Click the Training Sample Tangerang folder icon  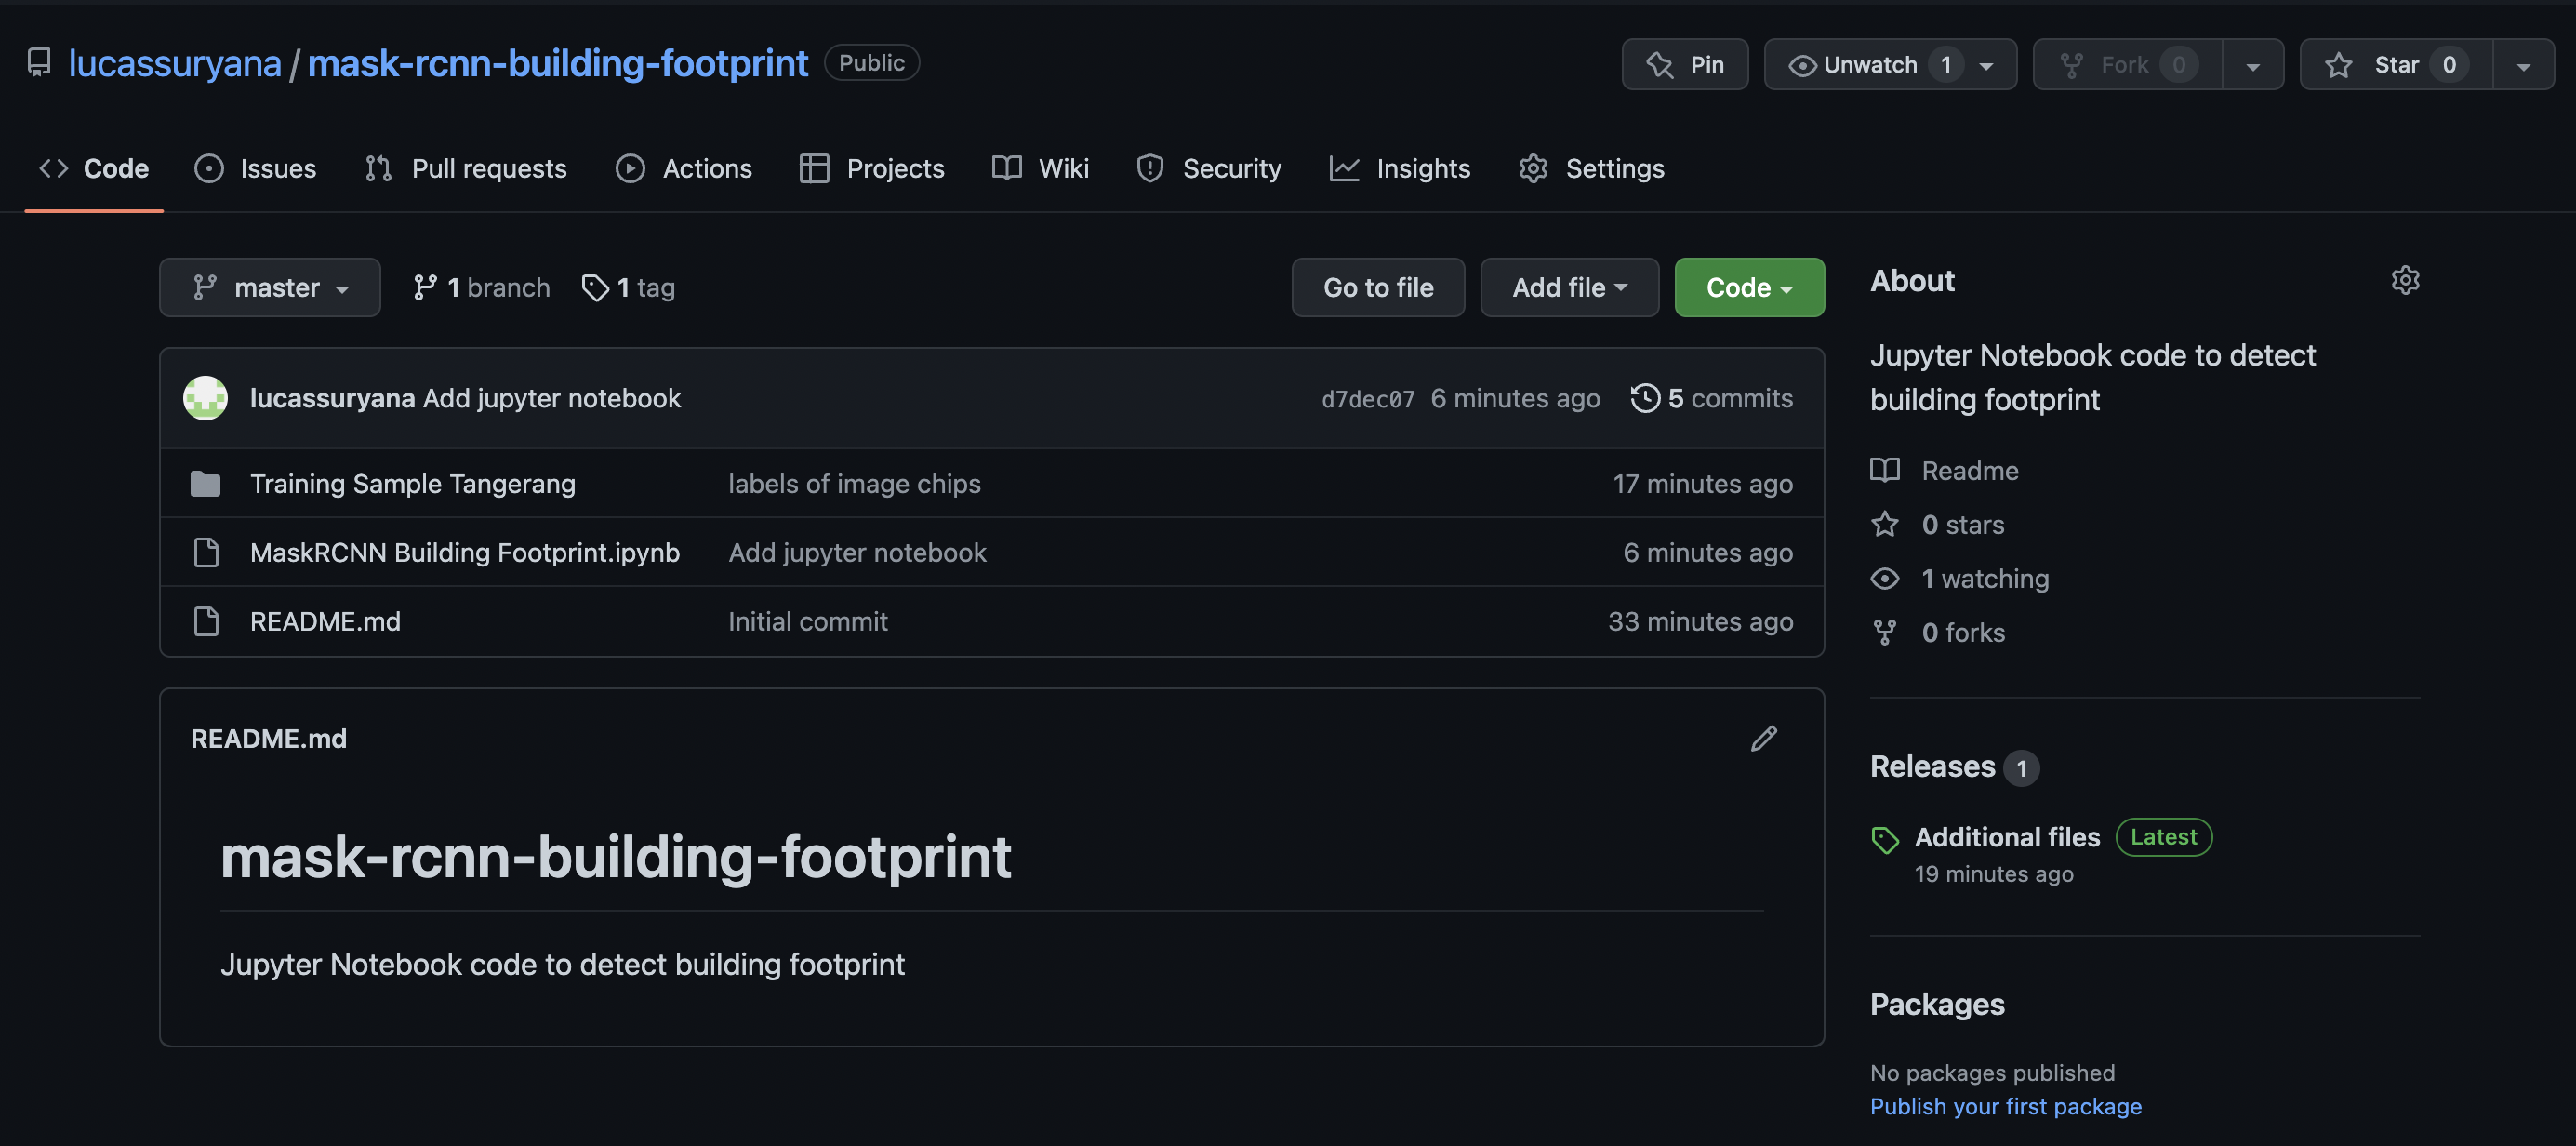(205, 483)
